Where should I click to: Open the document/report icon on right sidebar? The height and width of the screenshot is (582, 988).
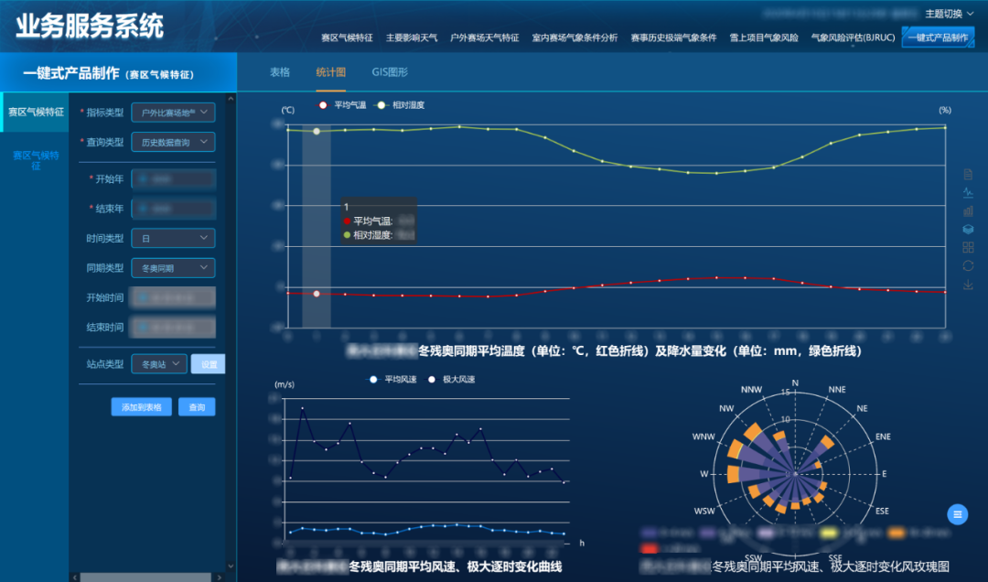tap(968, 174)
